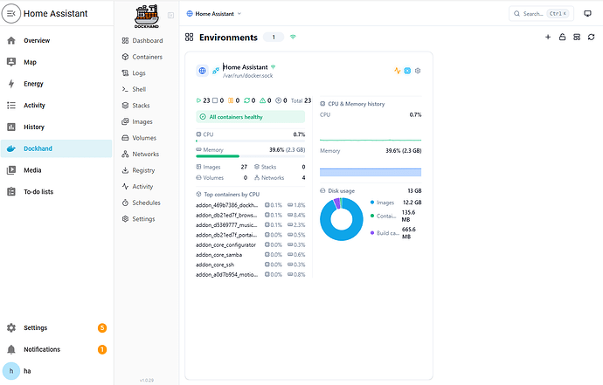This screenshot has height=385, width=603.
Task: Open Activity in Home Assistant sidebar
Action: [x=57, y=106]
